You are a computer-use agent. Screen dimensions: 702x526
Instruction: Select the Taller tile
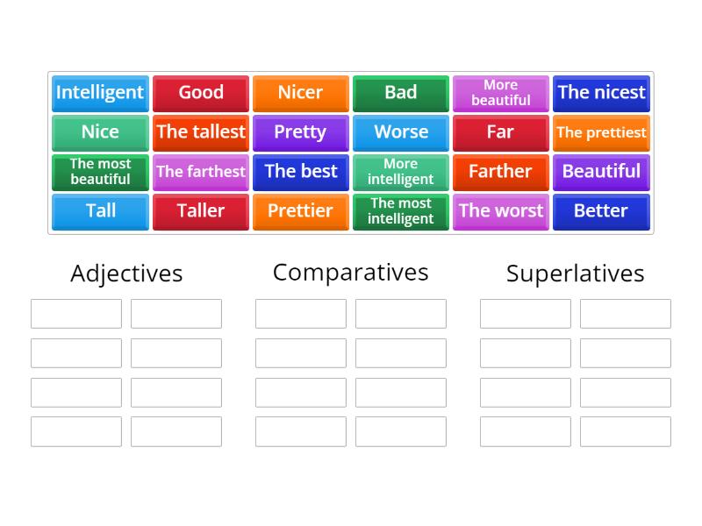pos(200,211)
